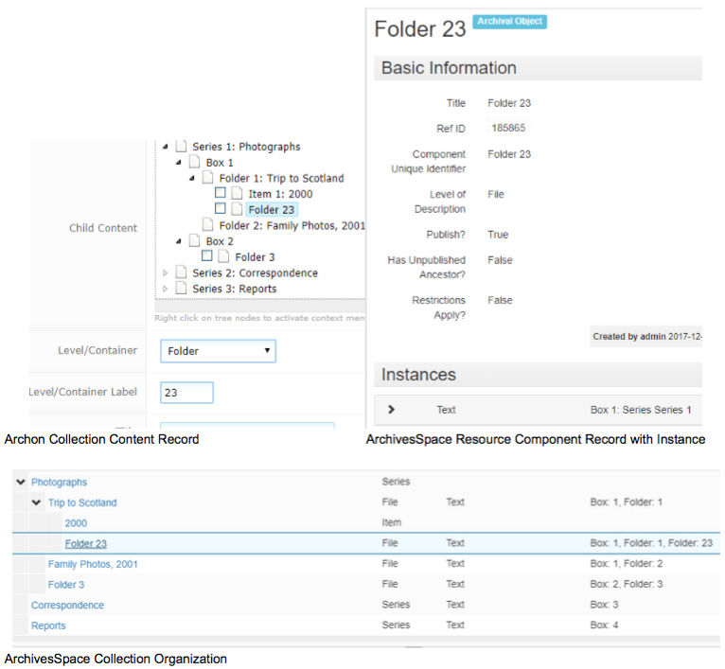Expand the Series 2: Correspondence node
725x669 pixels.
165,273
